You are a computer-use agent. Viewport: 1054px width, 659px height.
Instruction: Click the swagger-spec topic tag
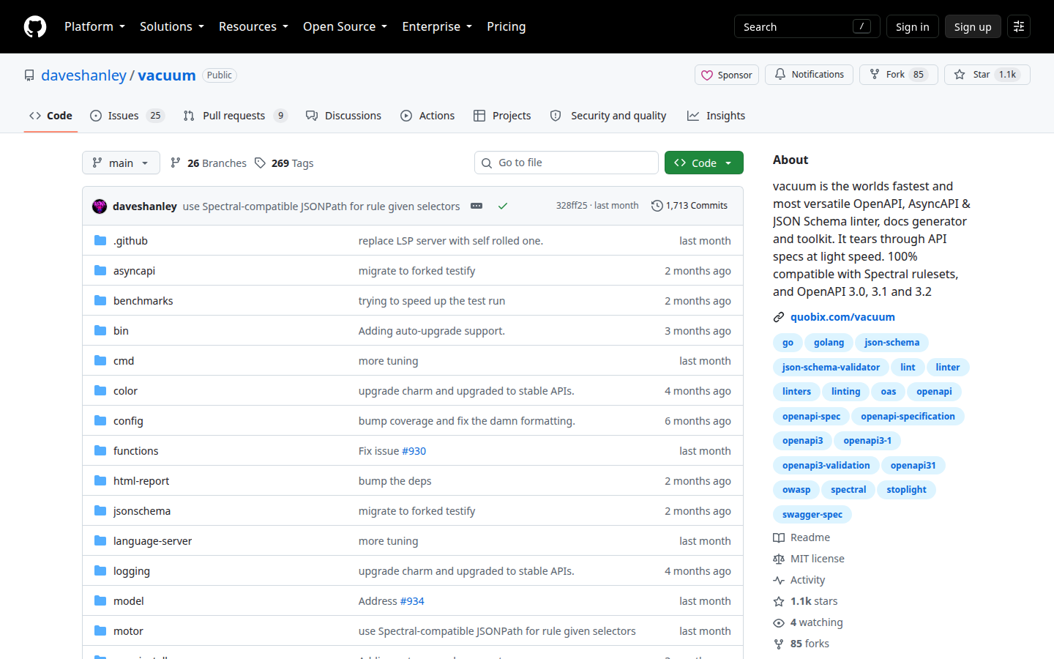[812, 515]
